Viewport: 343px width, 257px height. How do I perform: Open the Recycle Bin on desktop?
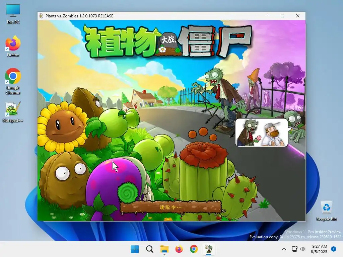point(326,211)
